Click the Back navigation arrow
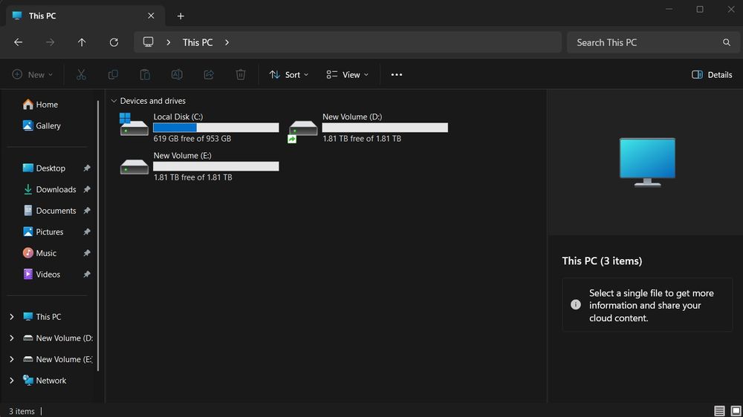Screen dimensions: 743x417 [18, 42]
